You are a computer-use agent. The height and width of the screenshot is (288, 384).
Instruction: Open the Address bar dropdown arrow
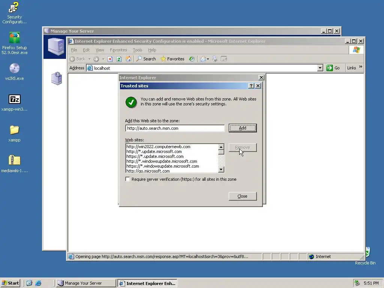click(x=320, y=68)
